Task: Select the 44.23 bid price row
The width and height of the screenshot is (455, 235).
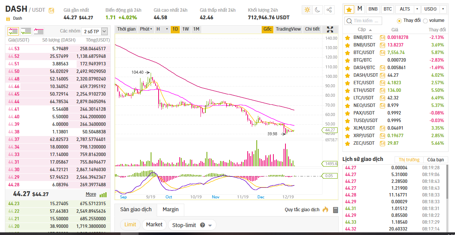Action: (x=58, y=203)
